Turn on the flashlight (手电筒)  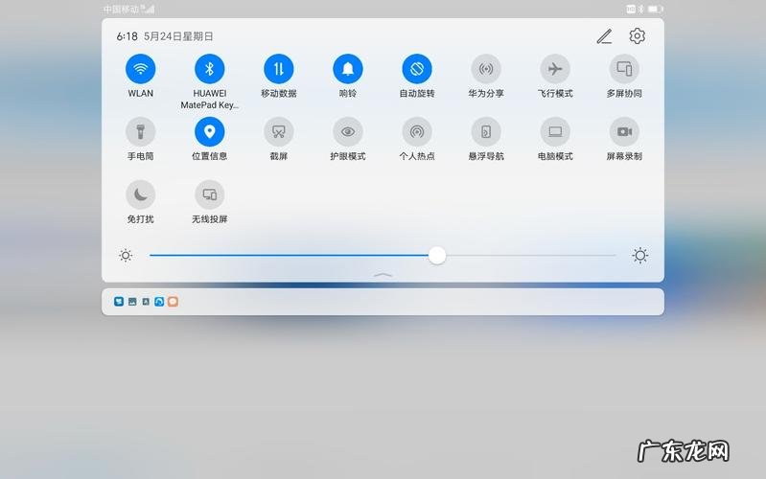click(x=141, y=132)
